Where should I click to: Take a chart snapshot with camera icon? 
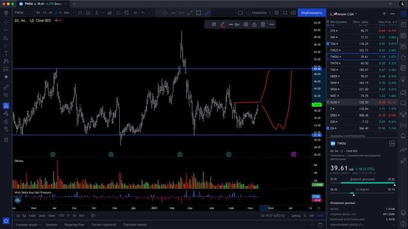pyautogui.click(x=293, y=13)
